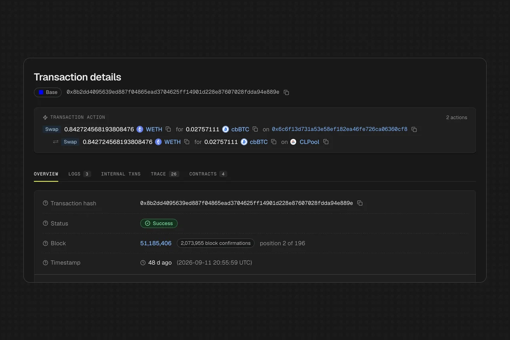This screenshot has width=510, height=340.
Task: Click the Success status badge
Action: [159, 223]
